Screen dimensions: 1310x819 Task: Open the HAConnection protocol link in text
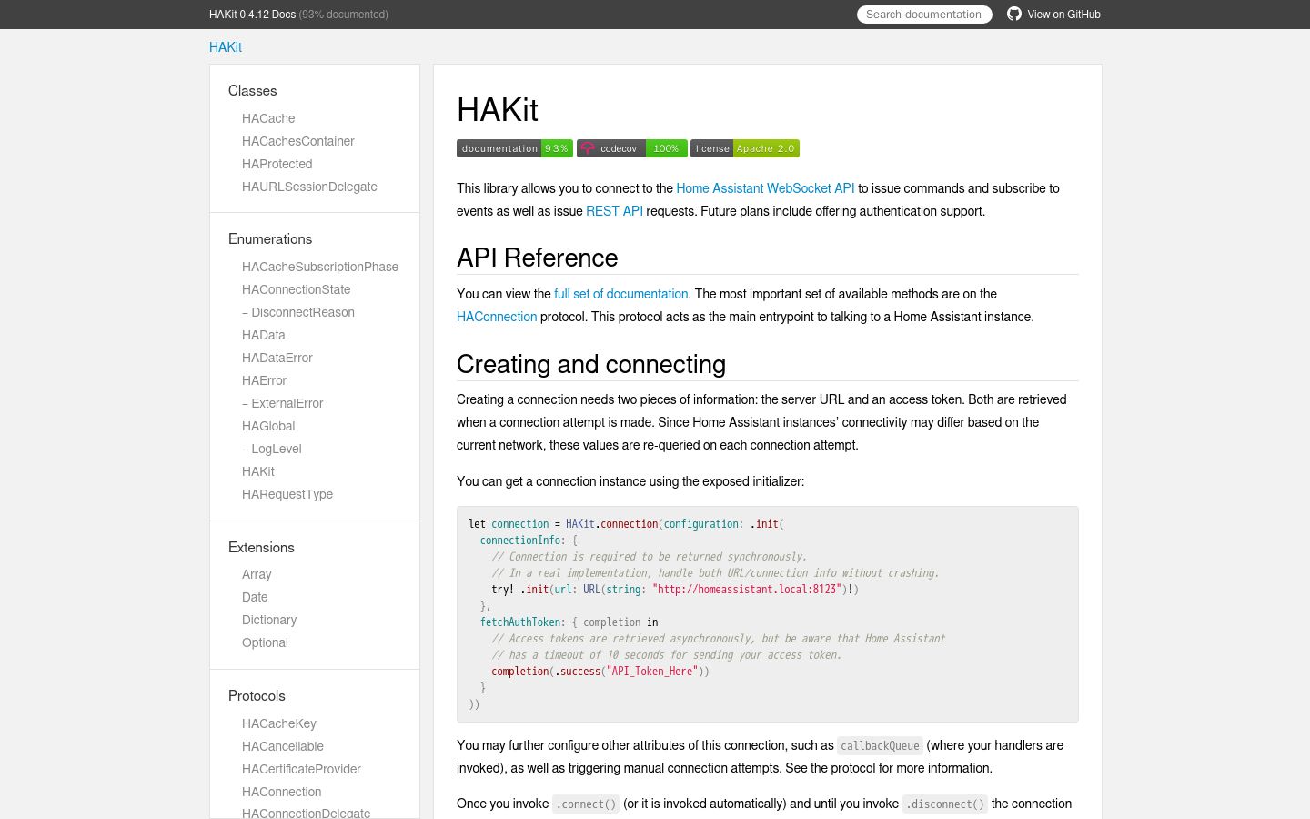click(x=497, y=317)
